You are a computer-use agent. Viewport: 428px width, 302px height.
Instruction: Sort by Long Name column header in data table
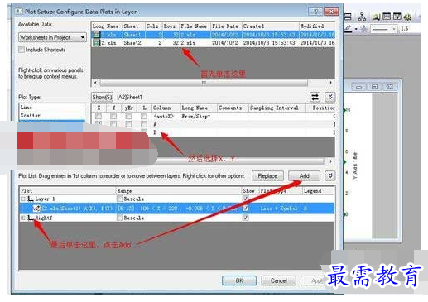pos(106,26)
